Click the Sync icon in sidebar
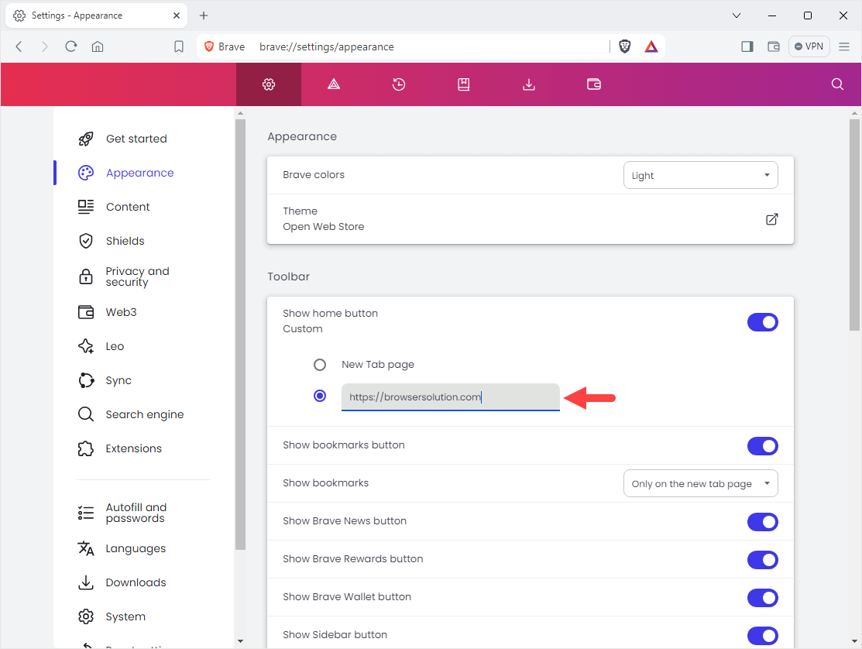The image size is (862, 649). click(x=86, y=380)
